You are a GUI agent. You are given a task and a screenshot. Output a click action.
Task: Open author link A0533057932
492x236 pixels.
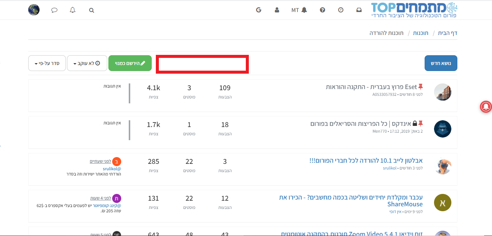(x=384, y=94)
